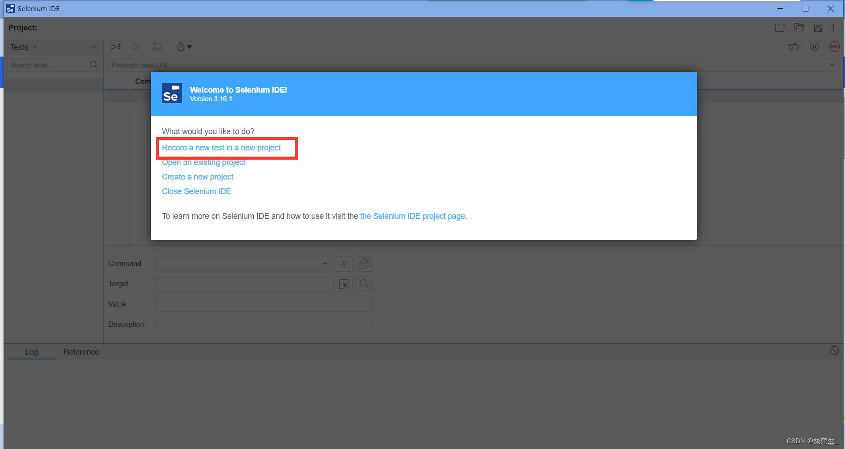The image size is (845, 449).
Task: Toggle enable/disable command slashes button
Action: (344, 264)
